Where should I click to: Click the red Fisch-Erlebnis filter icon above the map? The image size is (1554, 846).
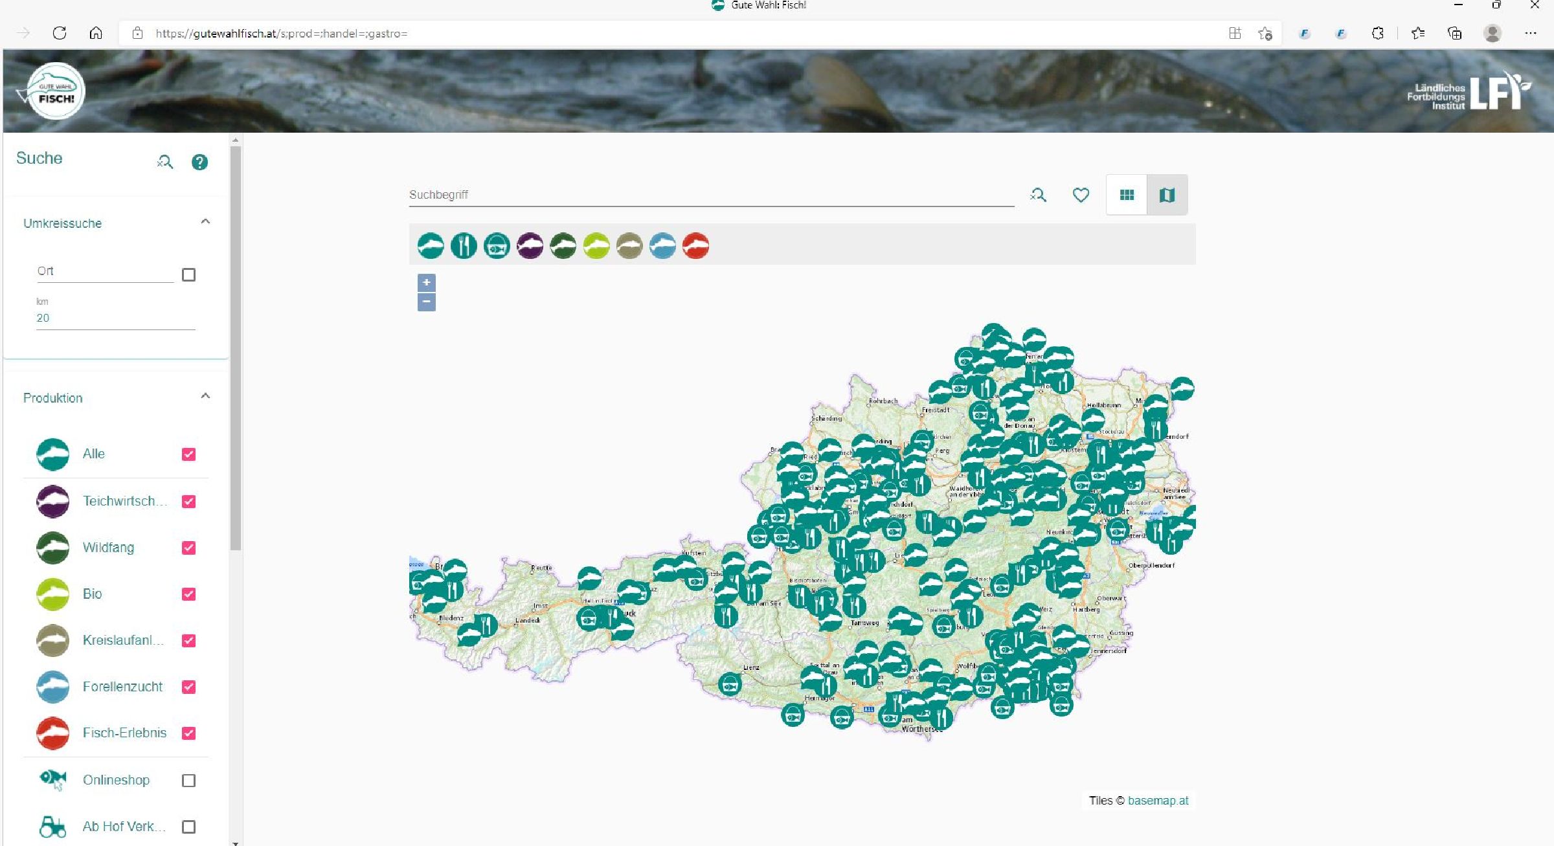695,246
